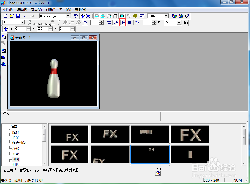This screenshot has height=184, width=250.
Task: Increment the Z rotation stepper
Action: (x=73, y=28)
